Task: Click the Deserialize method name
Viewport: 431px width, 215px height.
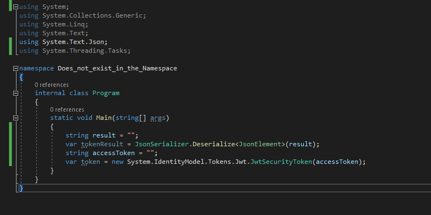Action: (214, 144)
